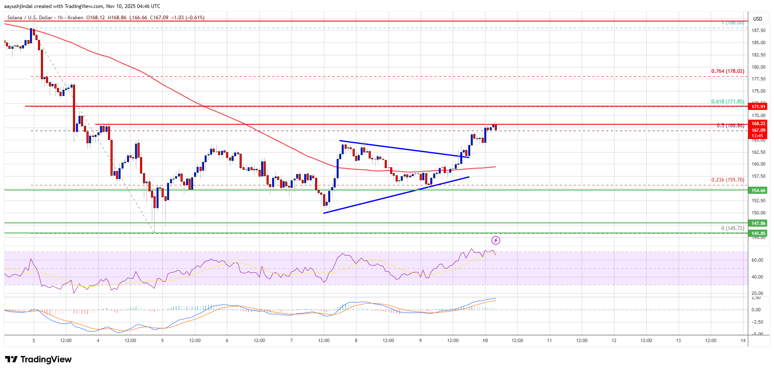Select the green 145.85 price label

(758, 233)
